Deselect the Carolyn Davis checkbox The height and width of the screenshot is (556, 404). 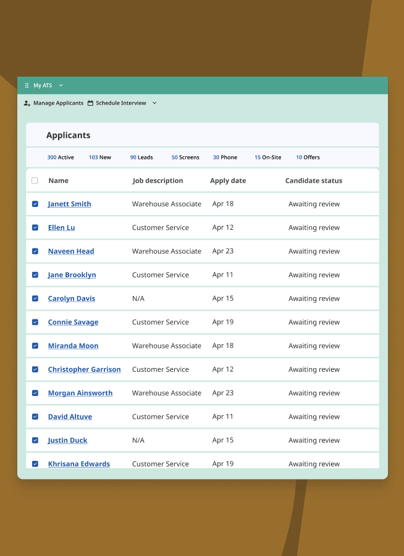(35, 298)
